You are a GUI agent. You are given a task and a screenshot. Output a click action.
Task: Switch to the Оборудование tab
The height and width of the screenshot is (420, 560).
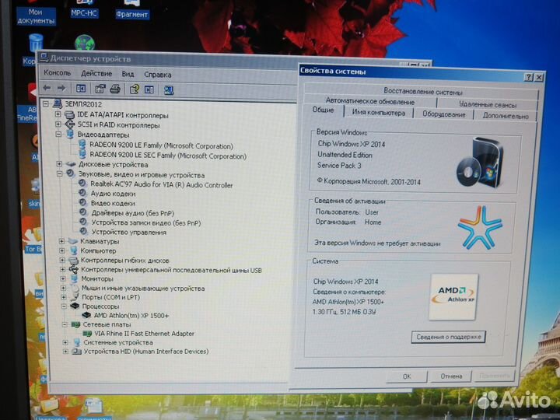pyautogui.click(x=443, y=114)
